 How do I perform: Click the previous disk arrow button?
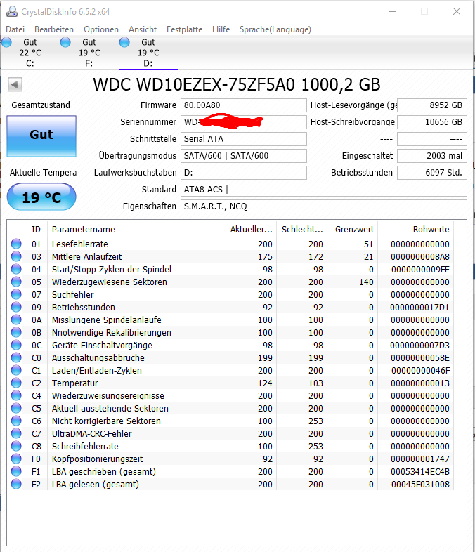(x=15, y=84)
